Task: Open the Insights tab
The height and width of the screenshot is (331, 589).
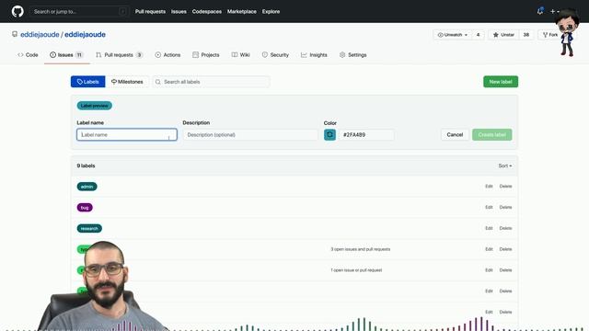Action: pyautogui.click(x=314, y=55)
